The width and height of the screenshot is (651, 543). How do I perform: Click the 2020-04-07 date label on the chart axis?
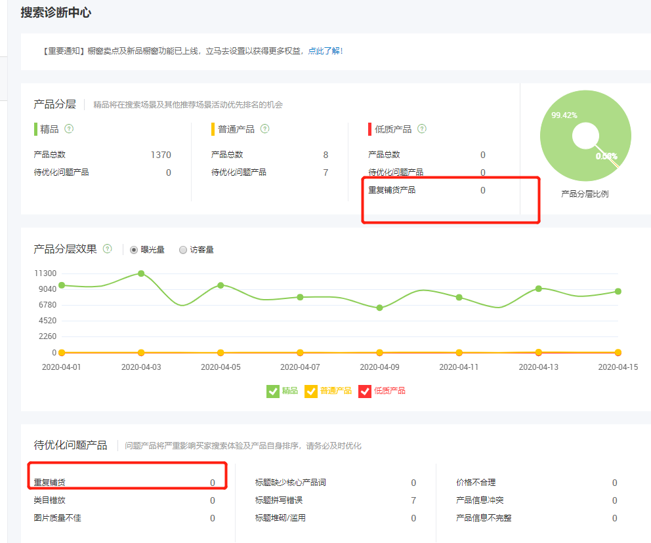300,367
